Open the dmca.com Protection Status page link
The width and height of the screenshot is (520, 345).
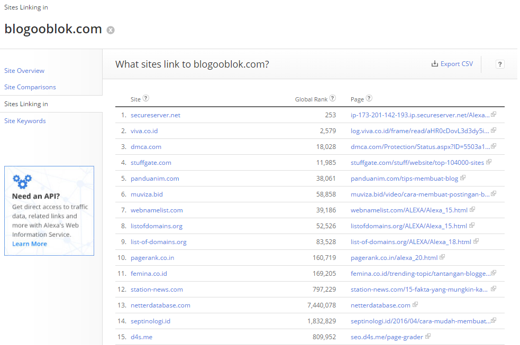coord(419,146)
